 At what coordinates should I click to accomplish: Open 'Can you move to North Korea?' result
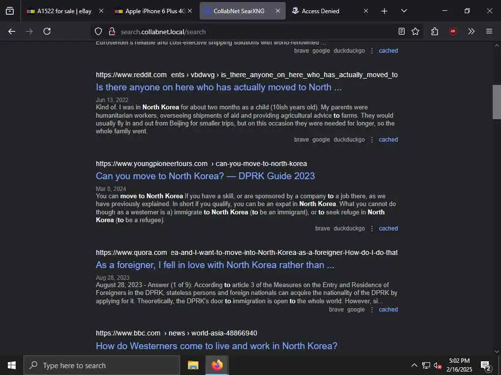[205, 176]
